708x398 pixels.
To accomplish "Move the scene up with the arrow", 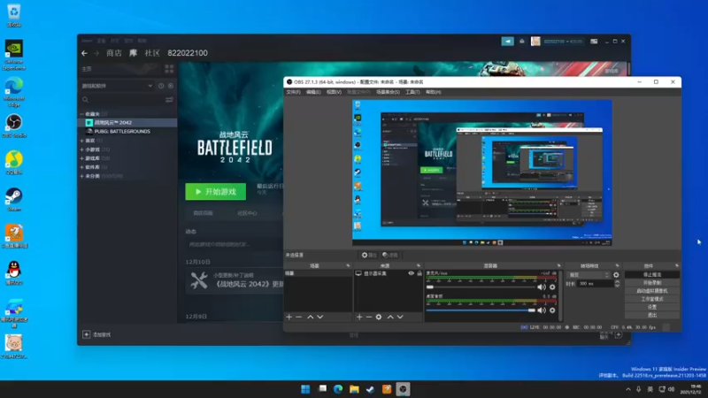I will [311, 318].
